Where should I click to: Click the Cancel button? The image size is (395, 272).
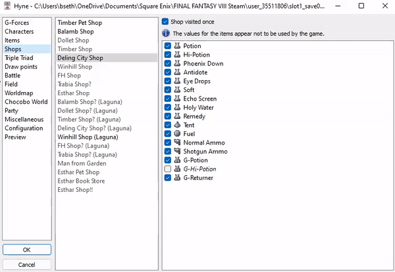pyautogui.click(x=27, y=265)
